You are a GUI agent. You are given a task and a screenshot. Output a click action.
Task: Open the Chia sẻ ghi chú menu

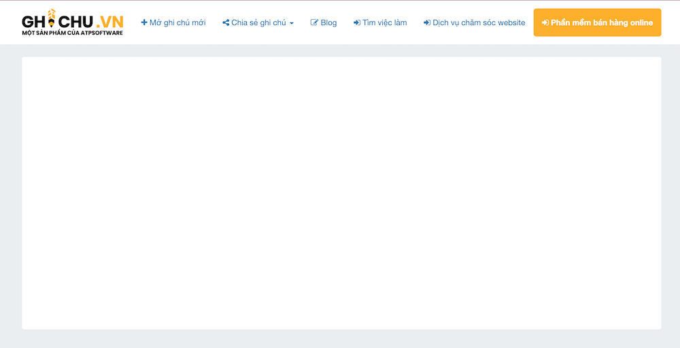coord(258,22)
